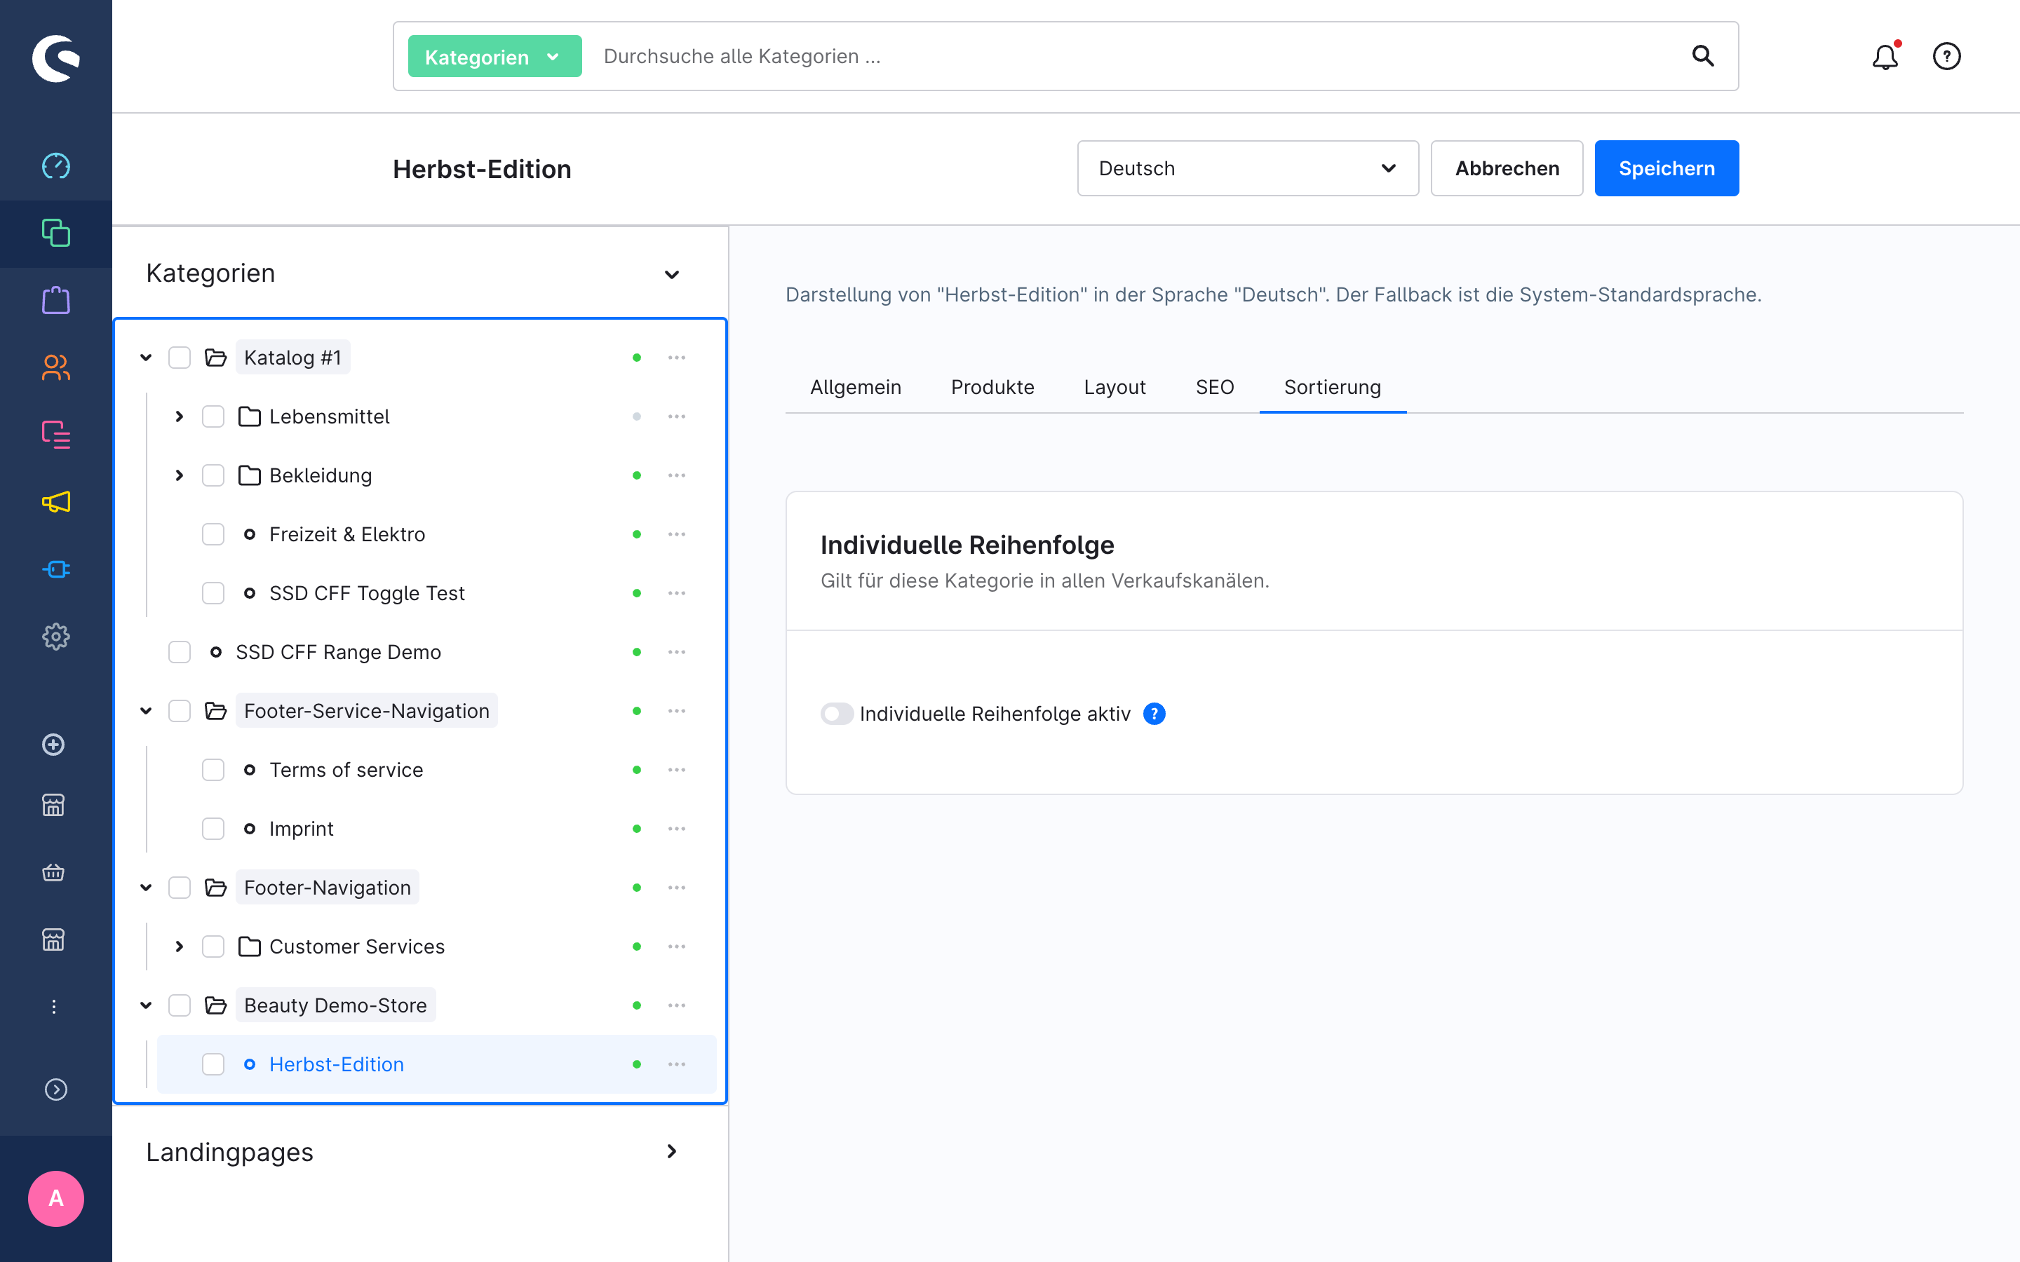Open the Dashboard gauge icon in sidebar
Viewport: 2020px width, 1262px height.
point(56,166)
